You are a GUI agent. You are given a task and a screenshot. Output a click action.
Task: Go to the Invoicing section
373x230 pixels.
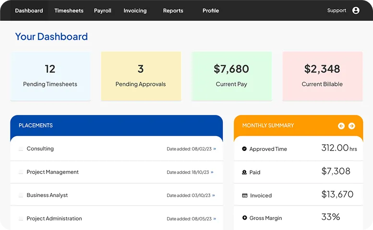[x=135, y=11]
